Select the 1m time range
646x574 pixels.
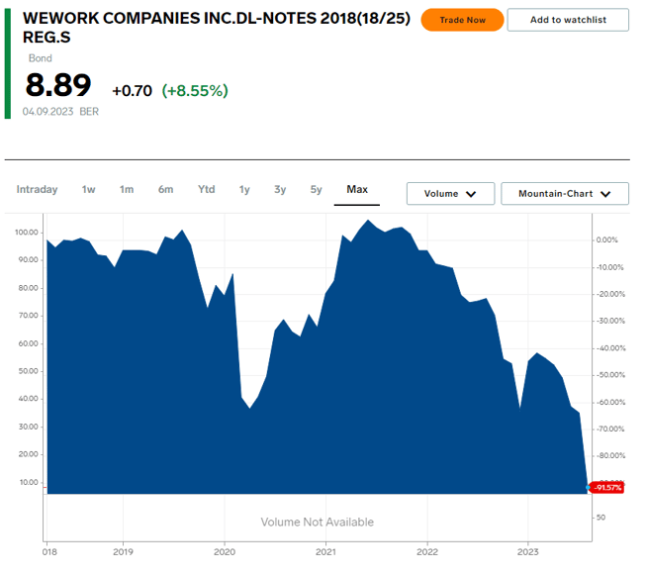(127, 190)
